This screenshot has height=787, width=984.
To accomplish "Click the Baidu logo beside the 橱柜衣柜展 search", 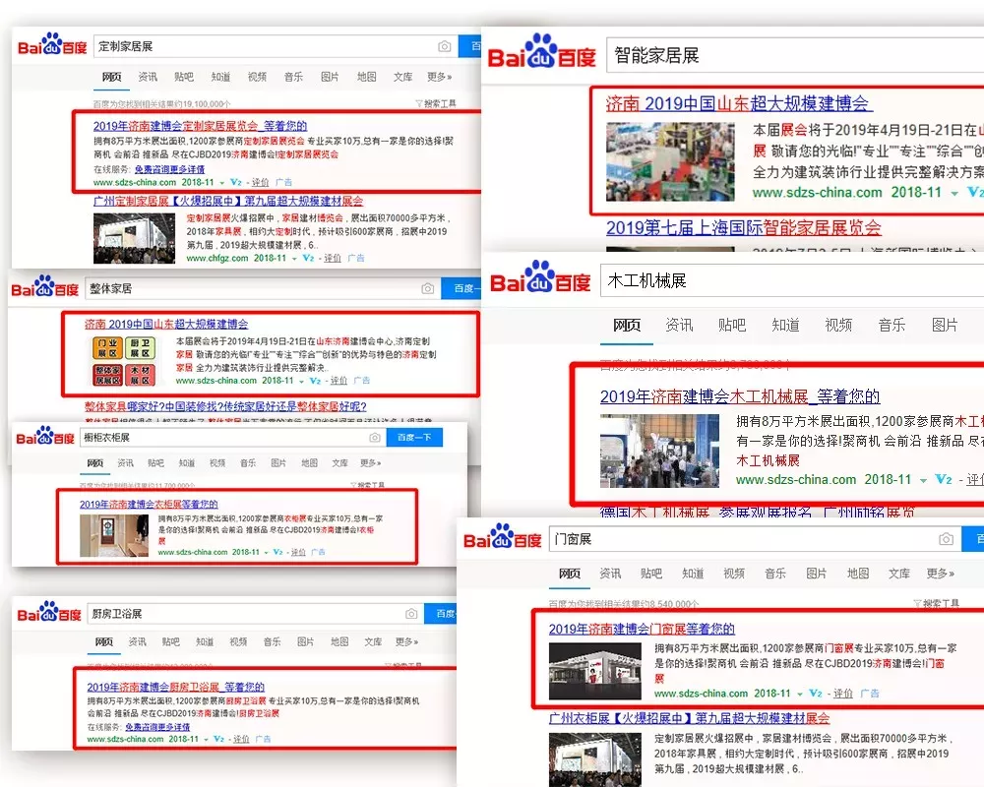I will [x=45, y=436].
